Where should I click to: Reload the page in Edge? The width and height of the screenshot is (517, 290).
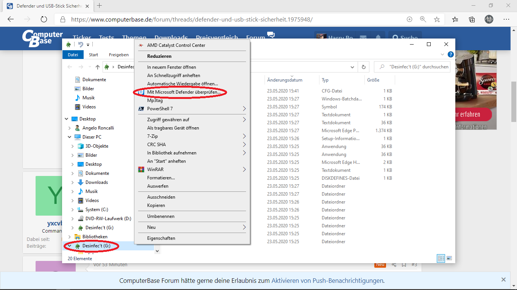tap(44, 19)
